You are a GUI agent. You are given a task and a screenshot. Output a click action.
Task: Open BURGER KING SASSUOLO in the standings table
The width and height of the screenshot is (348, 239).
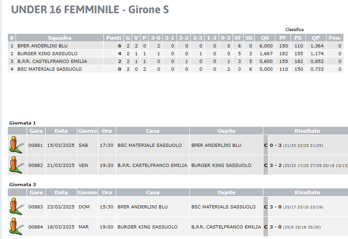pyautogui.click(x=48, y=53)
